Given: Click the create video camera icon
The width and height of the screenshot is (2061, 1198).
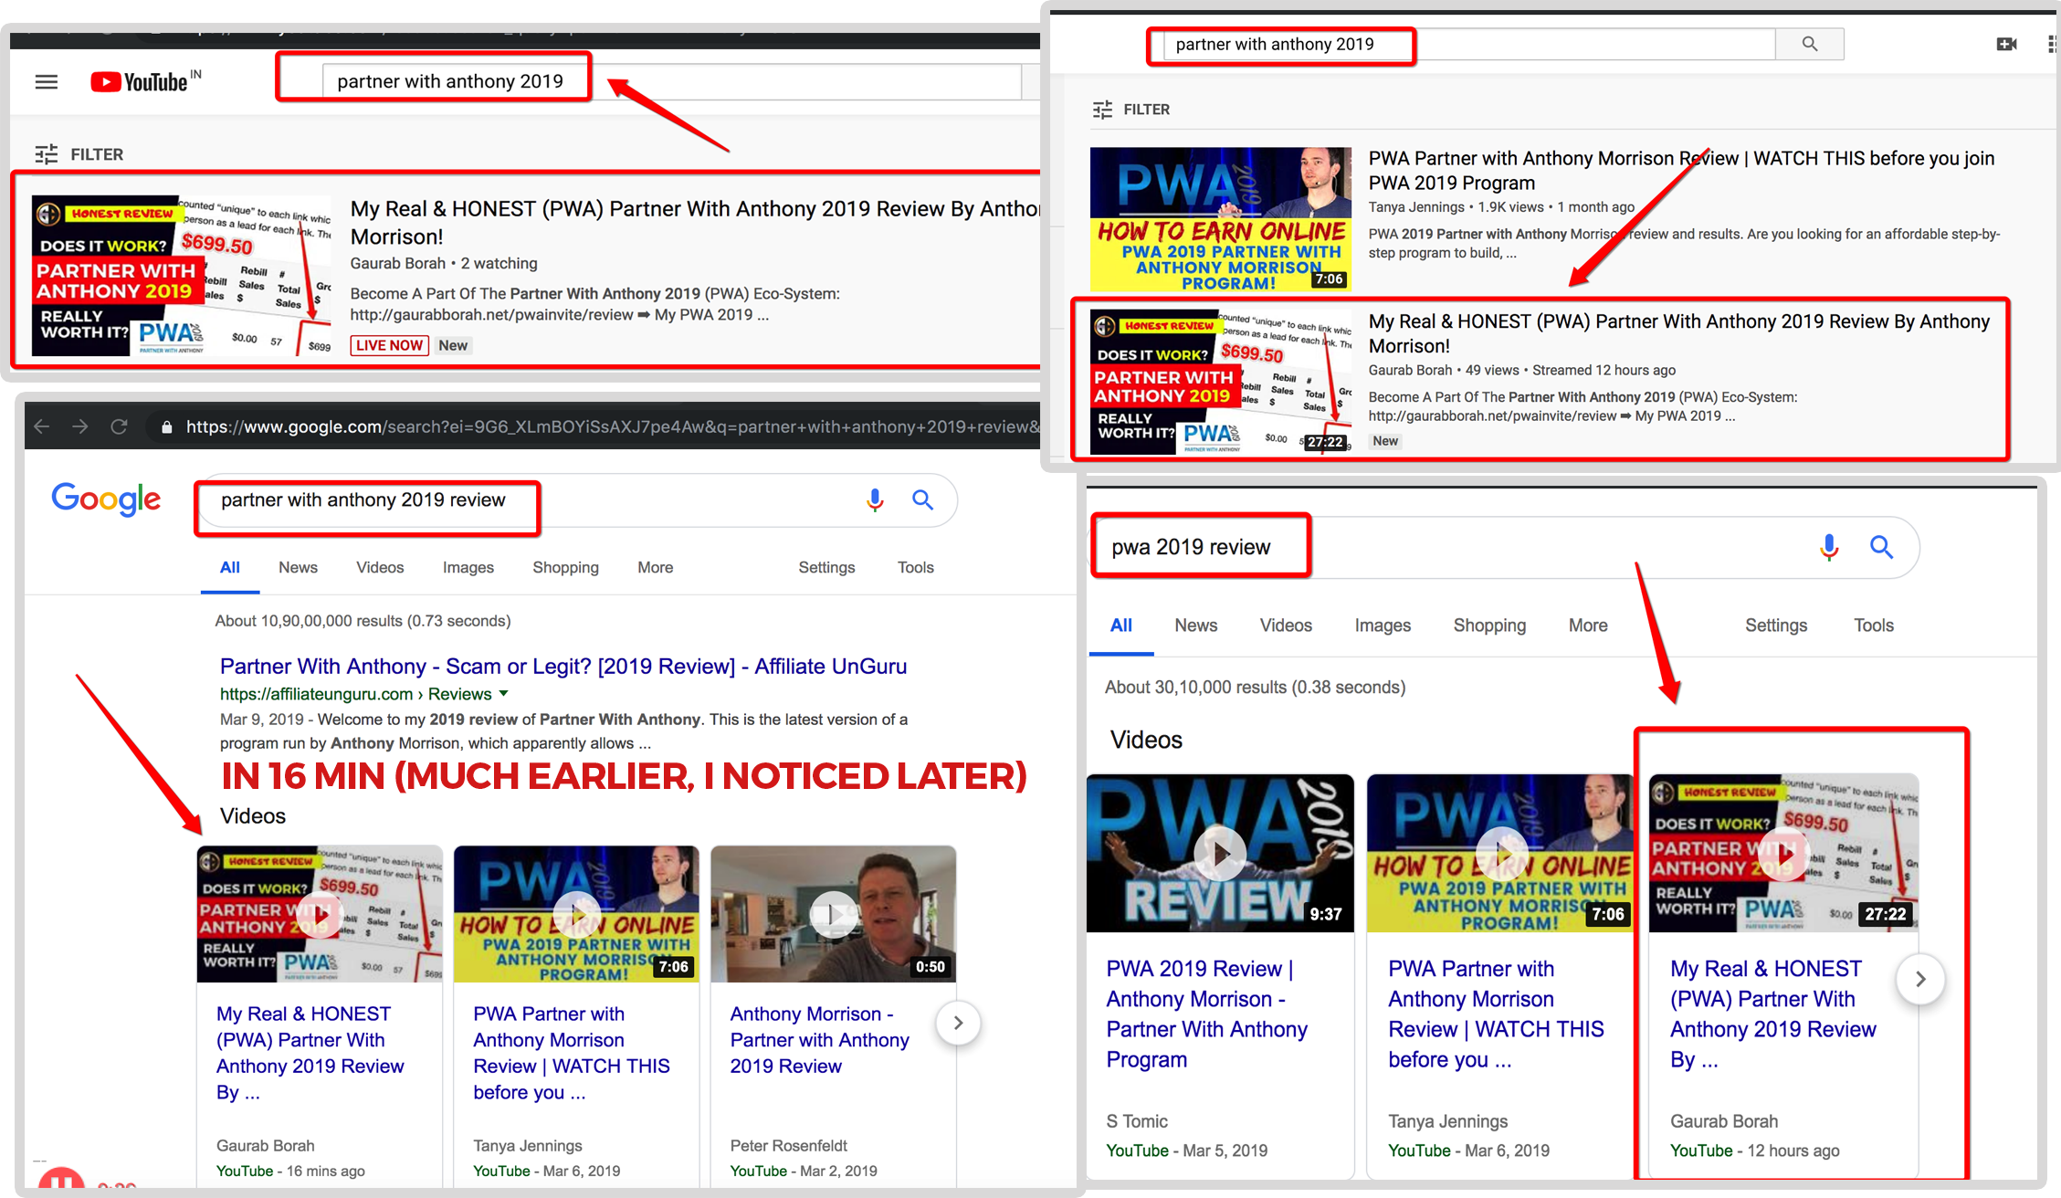Looking at the screenshot, I should point(2006,44).
